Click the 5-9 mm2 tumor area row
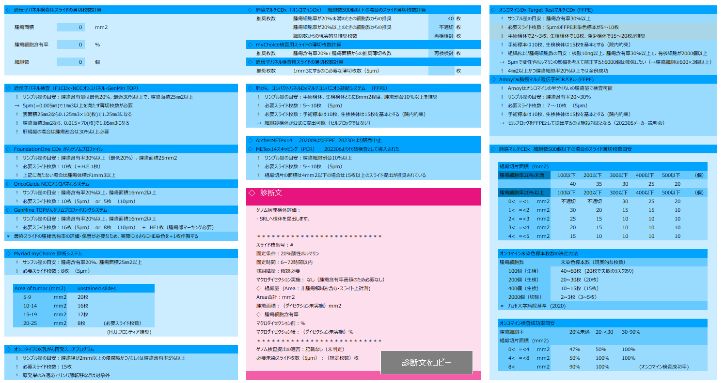725x383 pixels. tap(84, 297)
